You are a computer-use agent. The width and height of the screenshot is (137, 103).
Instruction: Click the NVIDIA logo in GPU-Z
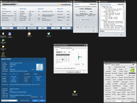click(x=132, y=71)
